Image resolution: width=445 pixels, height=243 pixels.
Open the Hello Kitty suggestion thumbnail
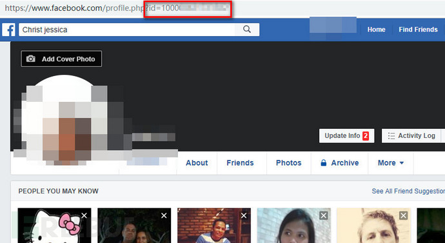(54, 226)
